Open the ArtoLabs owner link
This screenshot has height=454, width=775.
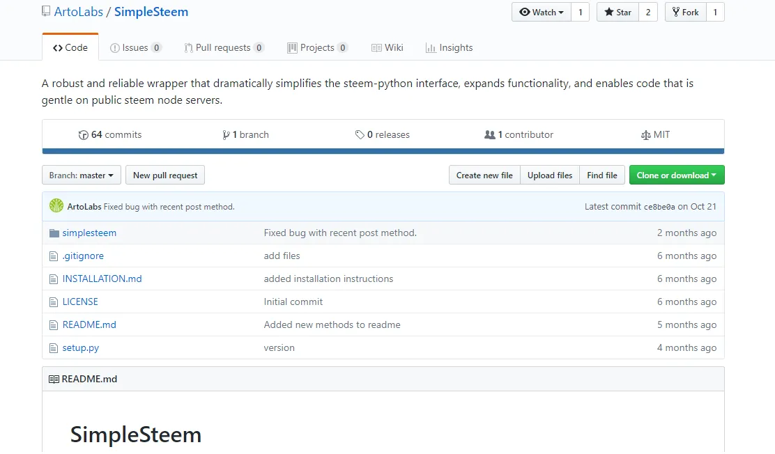79,12
